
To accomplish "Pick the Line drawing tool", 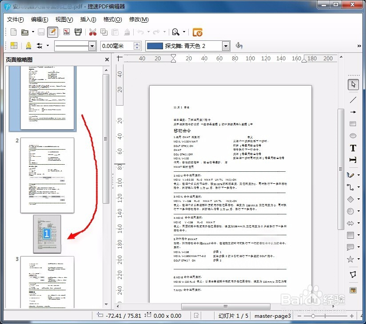I will point(353,100).
